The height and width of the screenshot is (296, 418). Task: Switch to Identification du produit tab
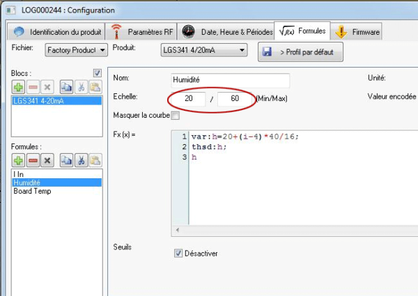tap(56, 32)
